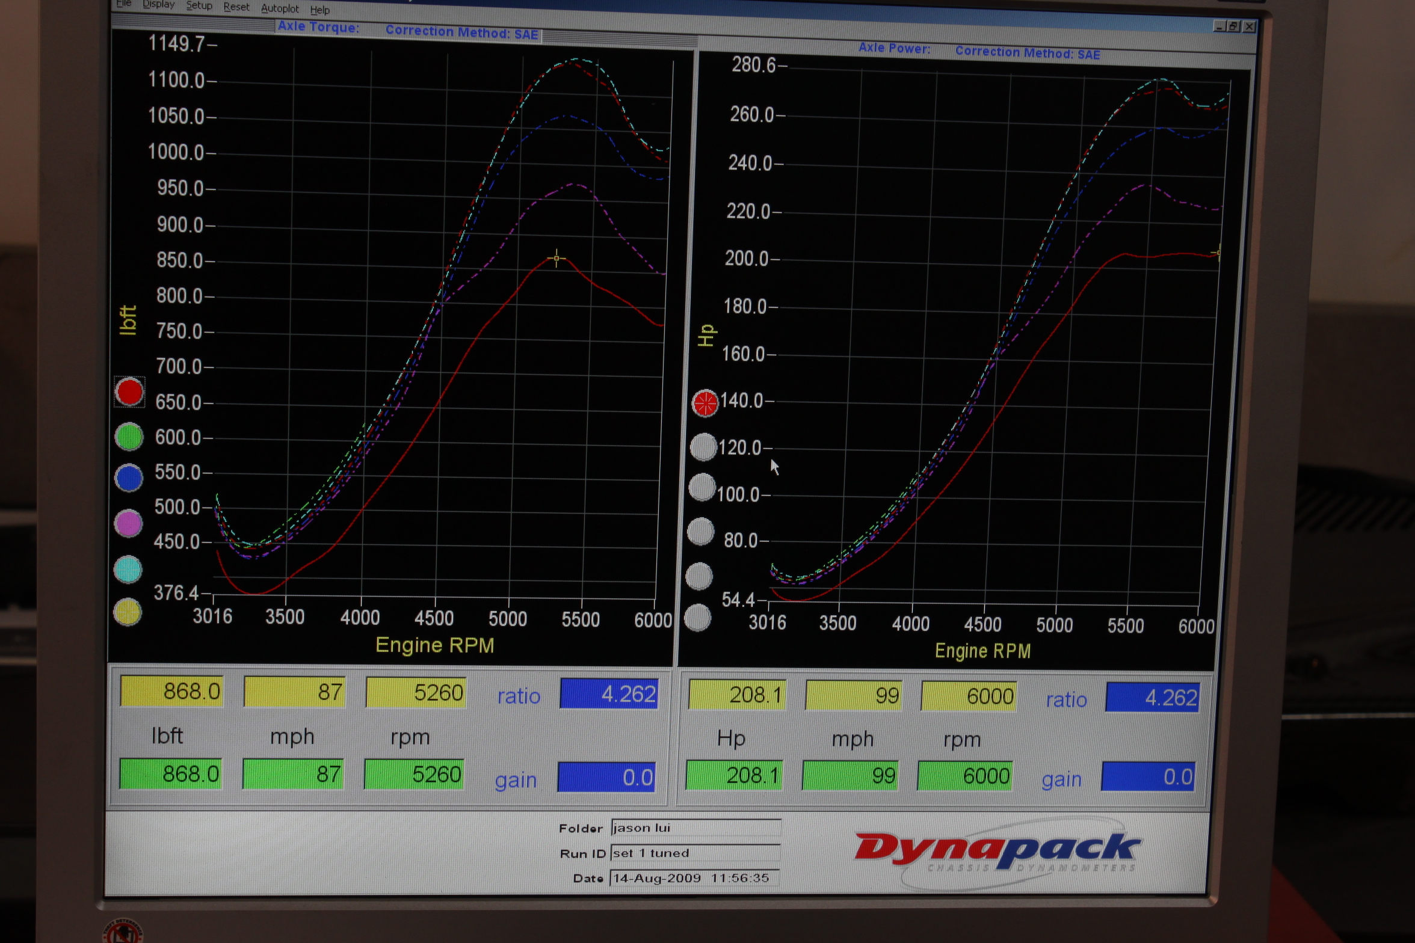Click the yellow 208.1 Hp value box
1415x943 pixels.
click(x=738, y=695)
